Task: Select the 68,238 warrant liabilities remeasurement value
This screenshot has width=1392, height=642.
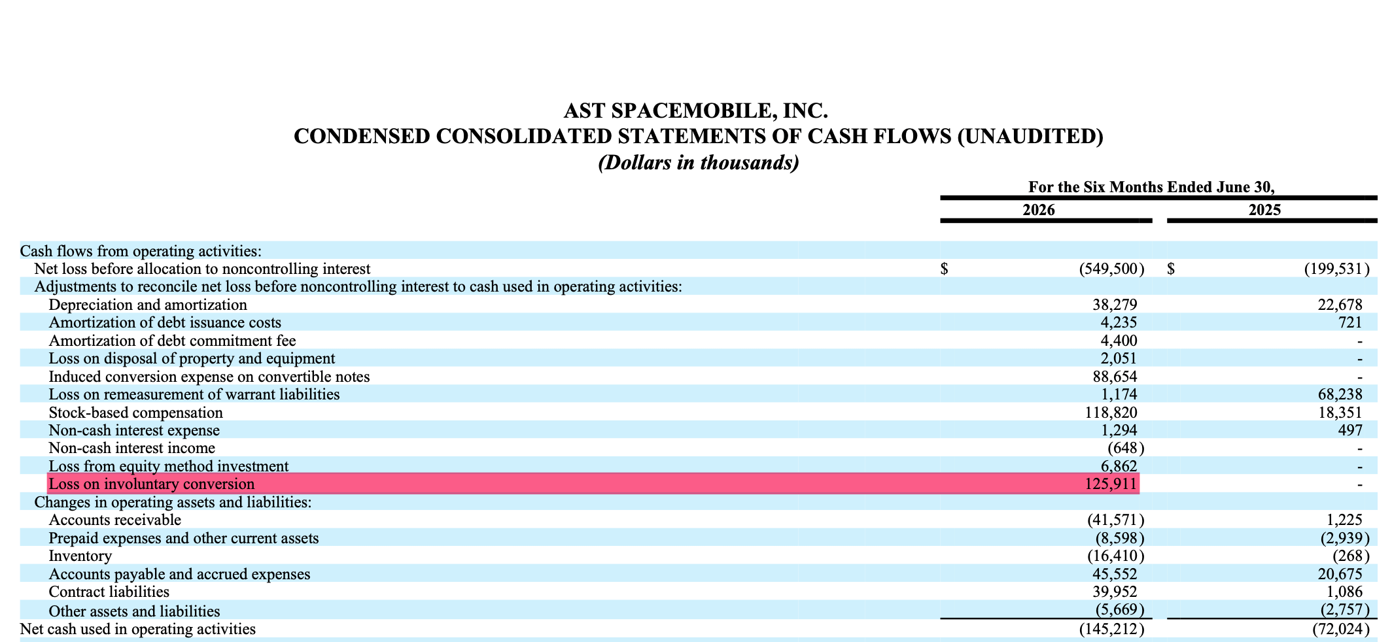Action: pos(1340,394)
